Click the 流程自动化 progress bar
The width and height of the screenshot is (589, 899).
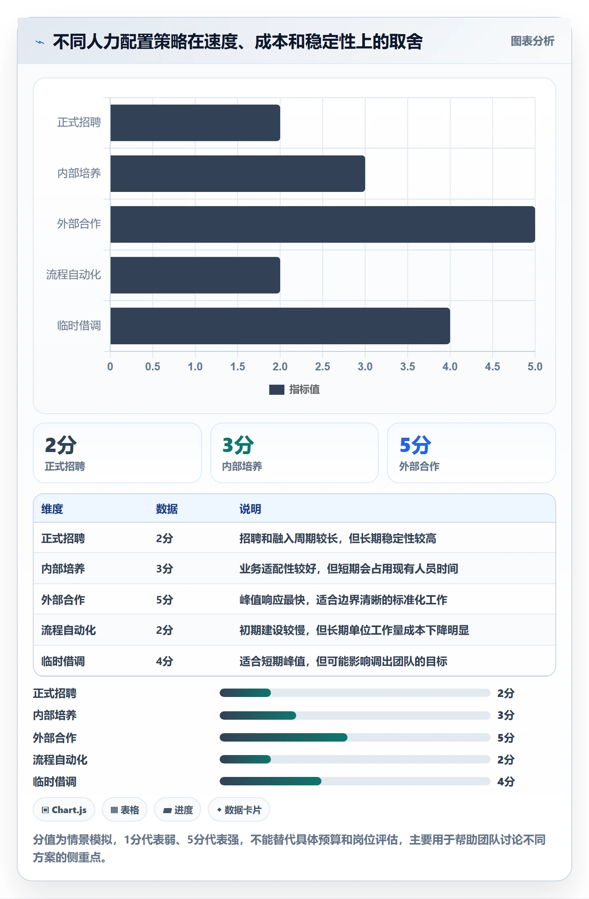[x=355, y=759]
